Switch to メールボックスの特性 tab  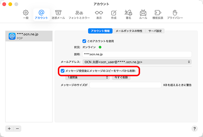129,31
